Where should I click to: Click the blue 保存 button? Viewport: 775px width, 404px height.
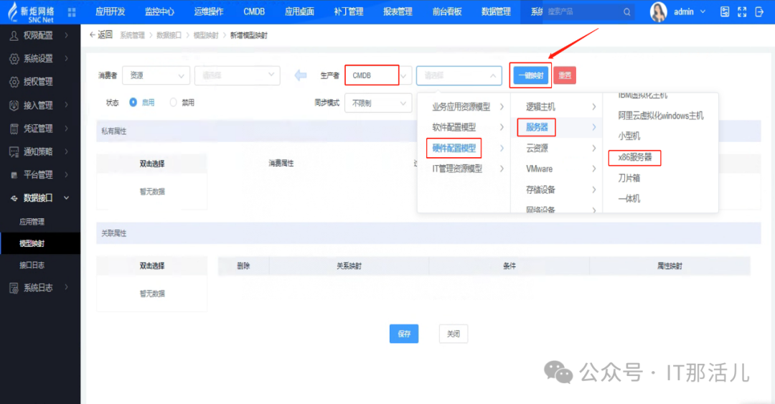click(404, 334)
